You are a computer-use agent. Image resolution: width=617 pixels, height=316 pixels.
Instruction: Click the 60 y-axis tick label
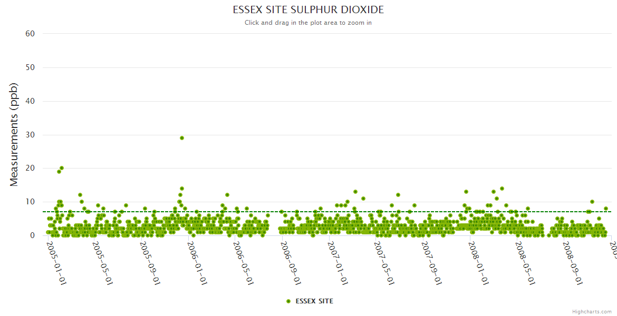point(30,34)
